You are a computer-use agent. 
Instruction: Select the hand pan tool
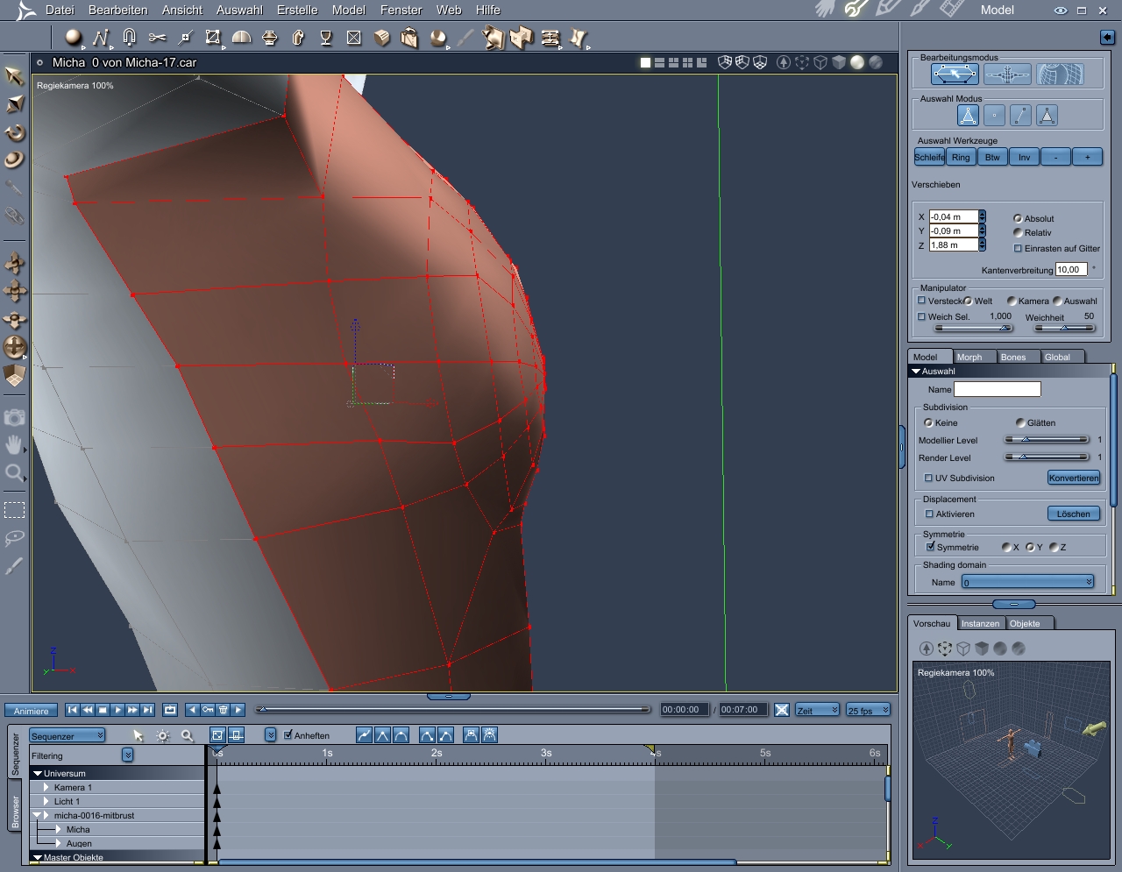pyautogui.click(x=14, y=446)
